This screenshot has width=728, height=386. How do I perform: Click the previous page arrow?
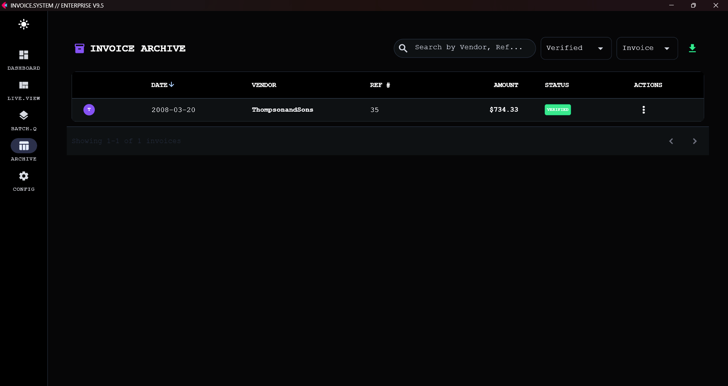click(x=671, y=141)
